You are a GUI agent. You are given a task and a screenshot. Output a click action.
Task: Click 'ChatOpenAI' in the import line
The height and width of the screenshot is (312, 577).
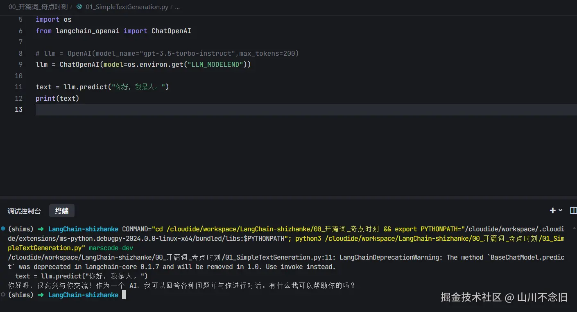pyautogui.click(x=171, y=31)
